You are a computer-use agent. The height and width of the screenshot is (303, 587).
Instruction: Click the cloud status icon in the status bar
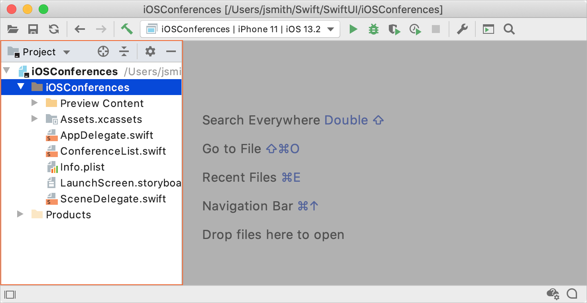click(553, 294)
